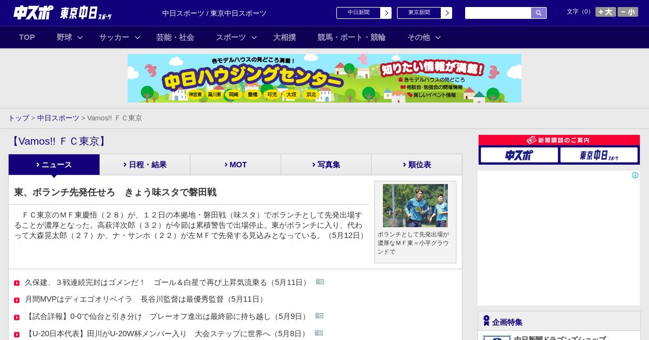
Task: Click the 東京中日スポーツ subscription button in sidebar
Action: point(599,155)
